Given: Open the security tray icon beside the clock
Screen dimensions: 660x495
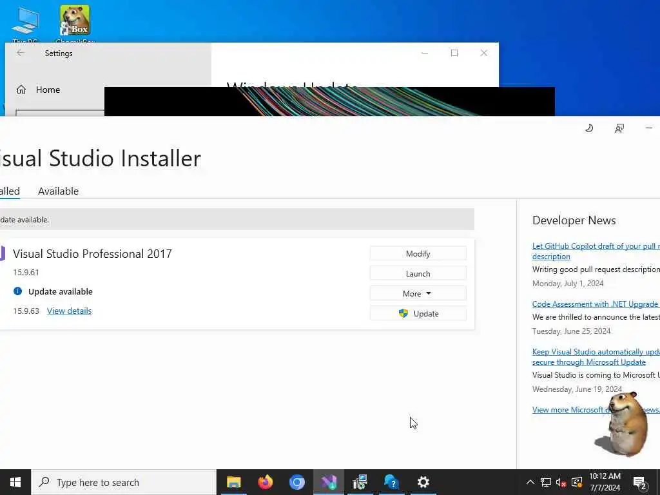Looking at the screenshot, I should click(577, 482).
